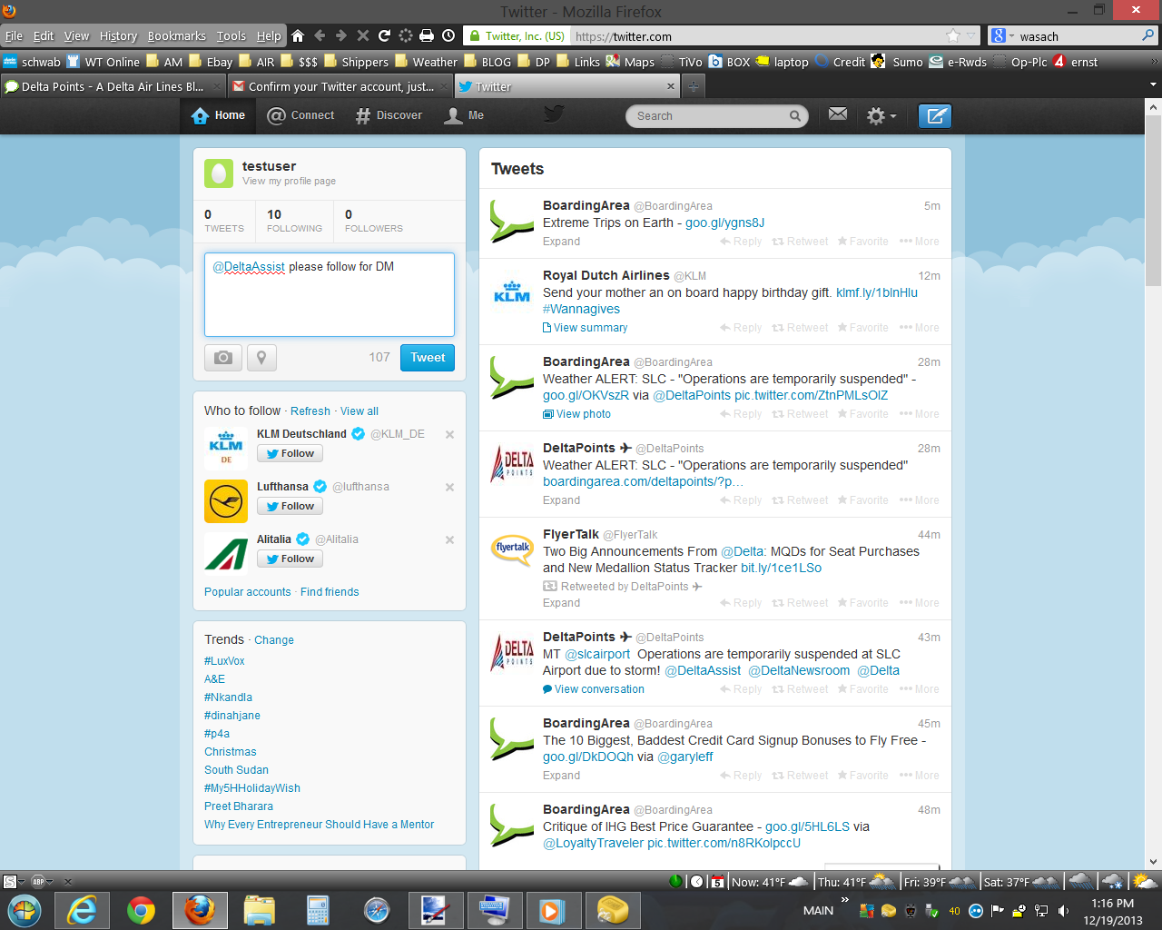Reply to the Extreme Trips on Earth tweet

741,242
